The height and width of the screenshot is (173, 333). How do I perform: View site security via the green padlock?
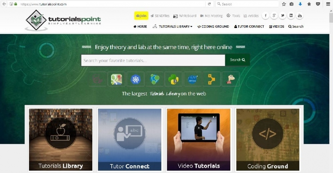[16, 4]
